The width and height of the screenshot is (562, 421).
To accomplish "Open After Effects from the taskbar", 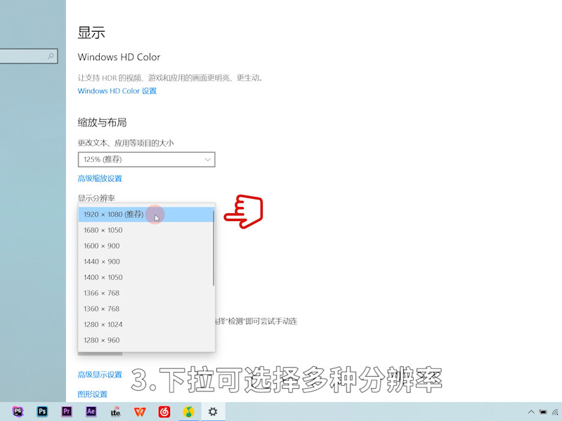I will (91, 412).
